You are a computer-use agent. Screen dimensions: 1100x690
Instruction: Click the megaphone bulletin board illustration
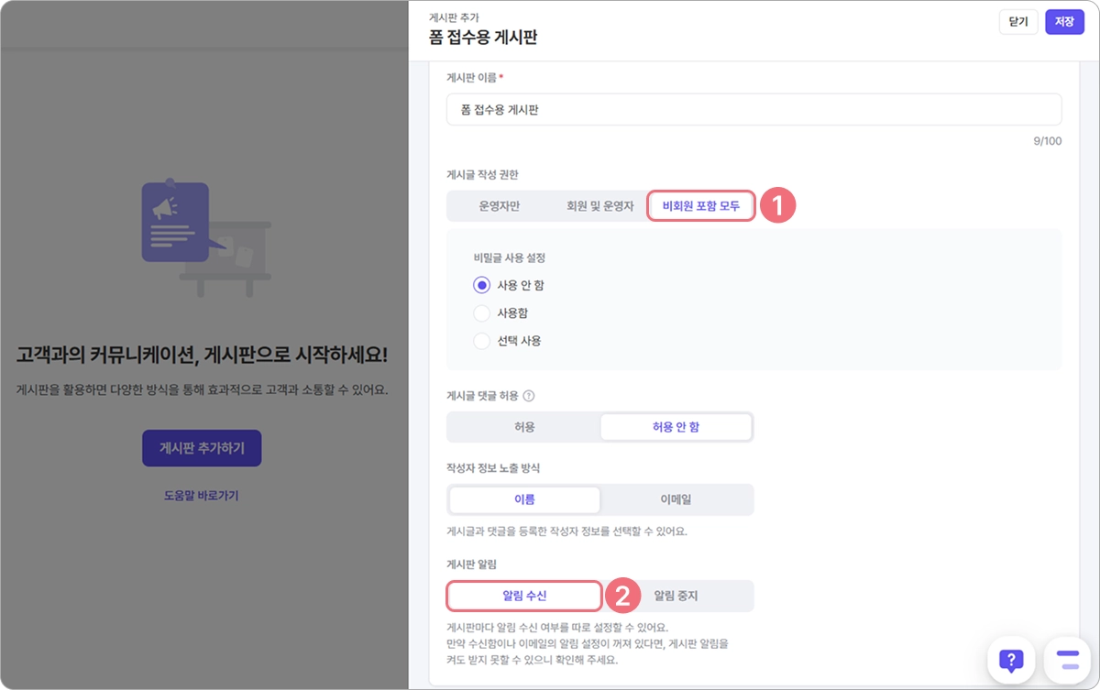coord(203,235)
